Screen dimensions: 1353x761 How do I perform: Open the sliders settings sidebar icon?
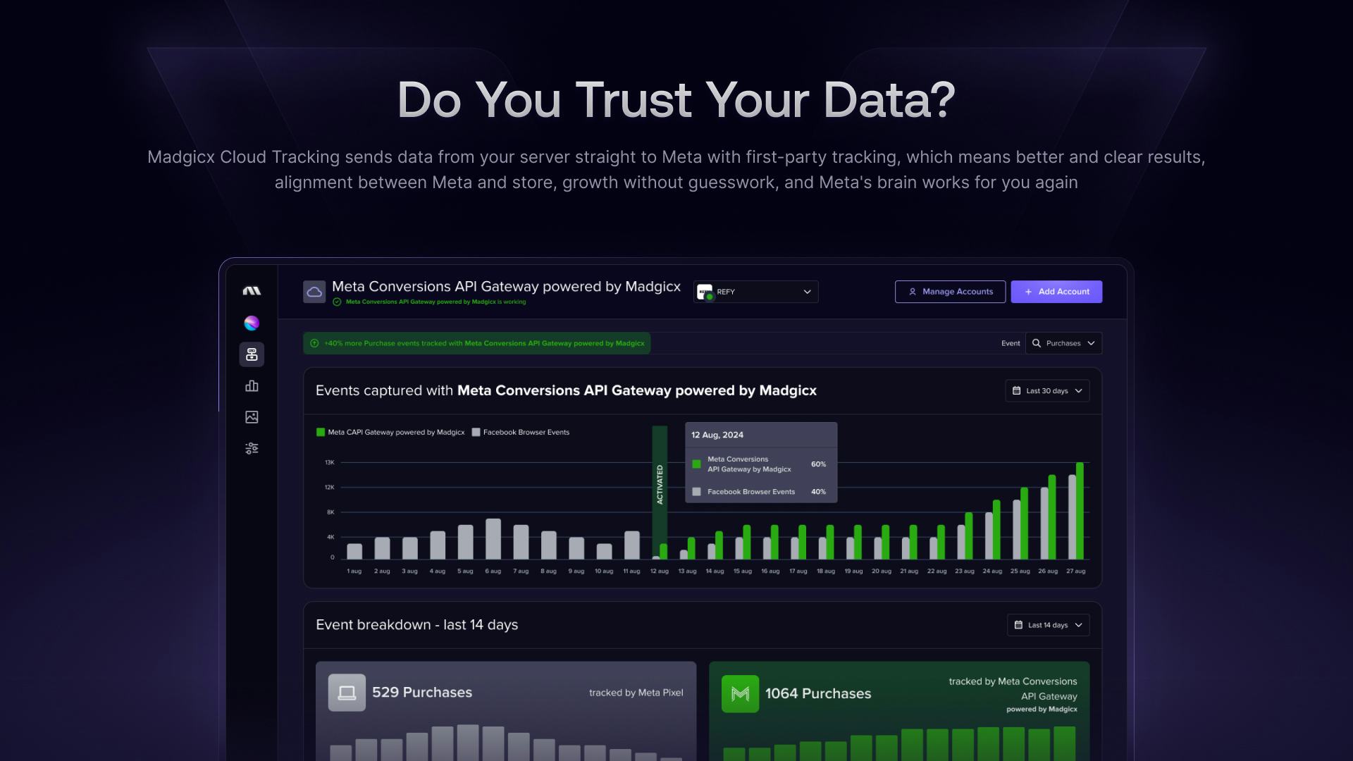pyautogui.click(x=252, y=448)
